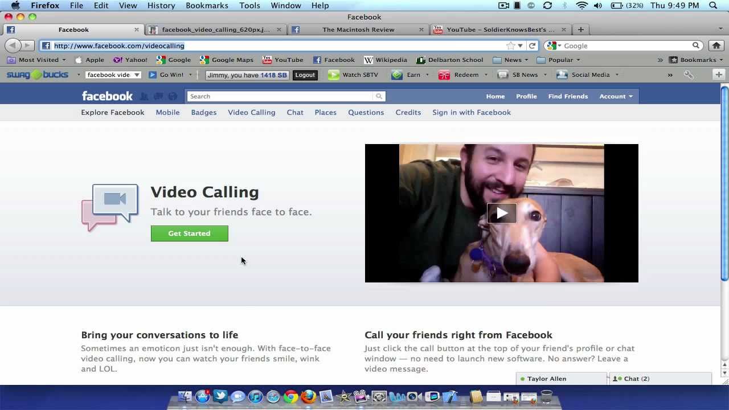Viewport: 729px width, 410px height.
Task: Open the Questions section link
Action: click(366, 112)
